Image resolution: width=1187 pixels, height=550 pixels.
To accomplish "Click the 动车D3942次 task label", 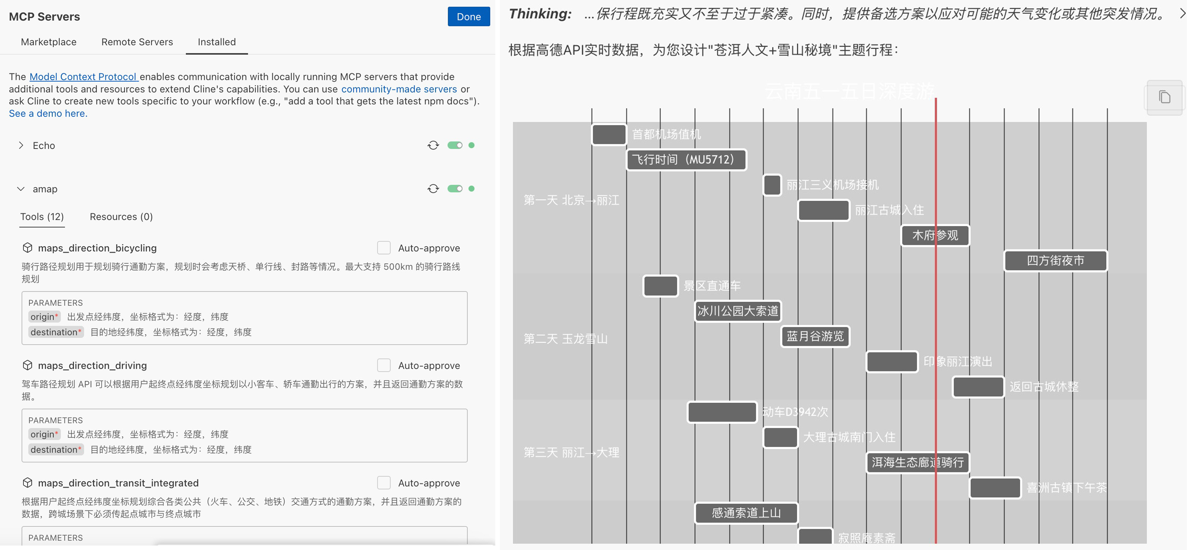I will (x=795, y=412).
